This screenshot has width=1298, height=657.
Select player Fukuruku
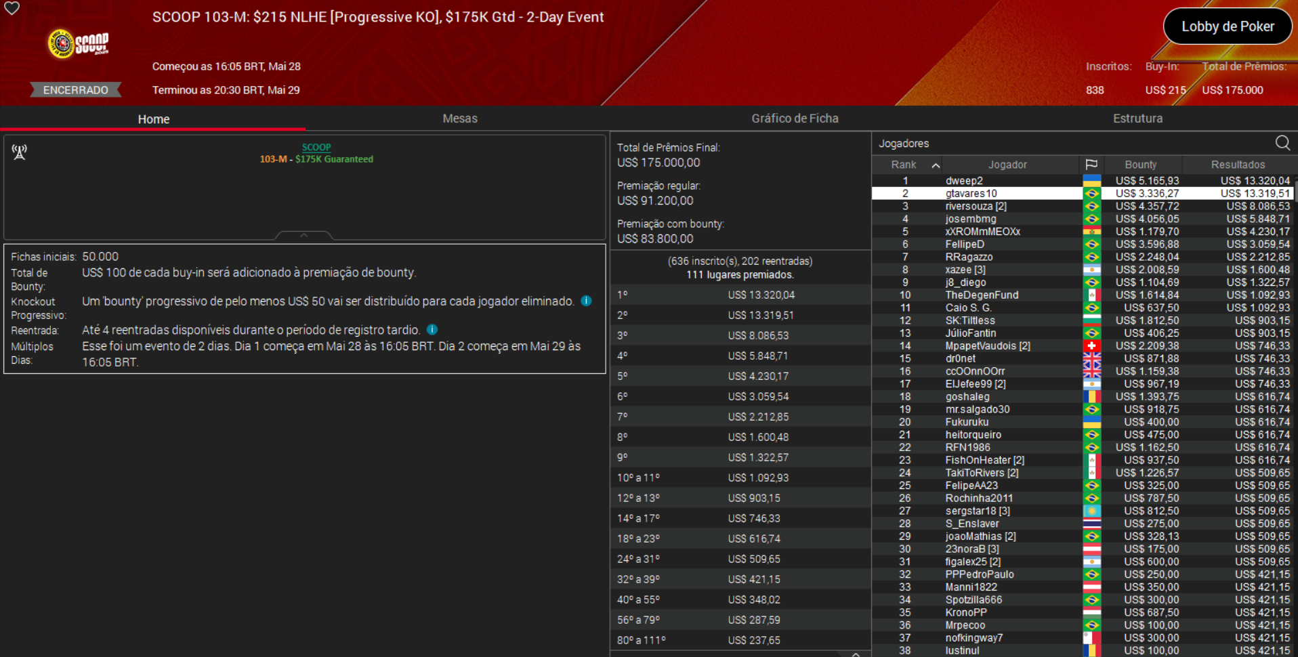tap(1083, 422)
